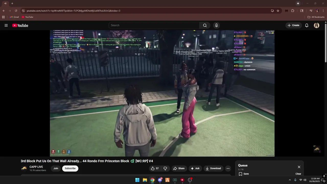The width and height of the screenshot is (327, 184).
Task: Show hidden system tray icons
Action: tap(290, 180)
